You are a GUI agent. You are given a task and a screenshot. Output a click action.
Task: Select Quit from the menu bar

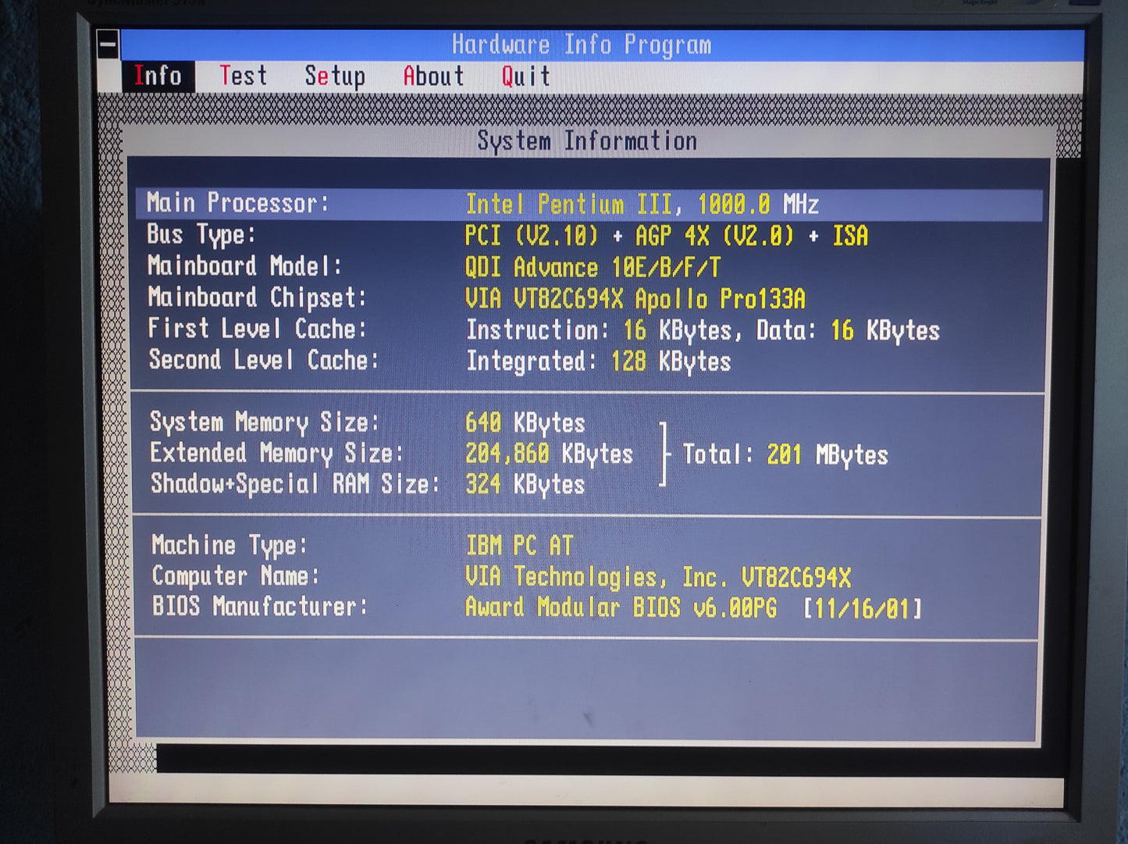pos(525,77)
